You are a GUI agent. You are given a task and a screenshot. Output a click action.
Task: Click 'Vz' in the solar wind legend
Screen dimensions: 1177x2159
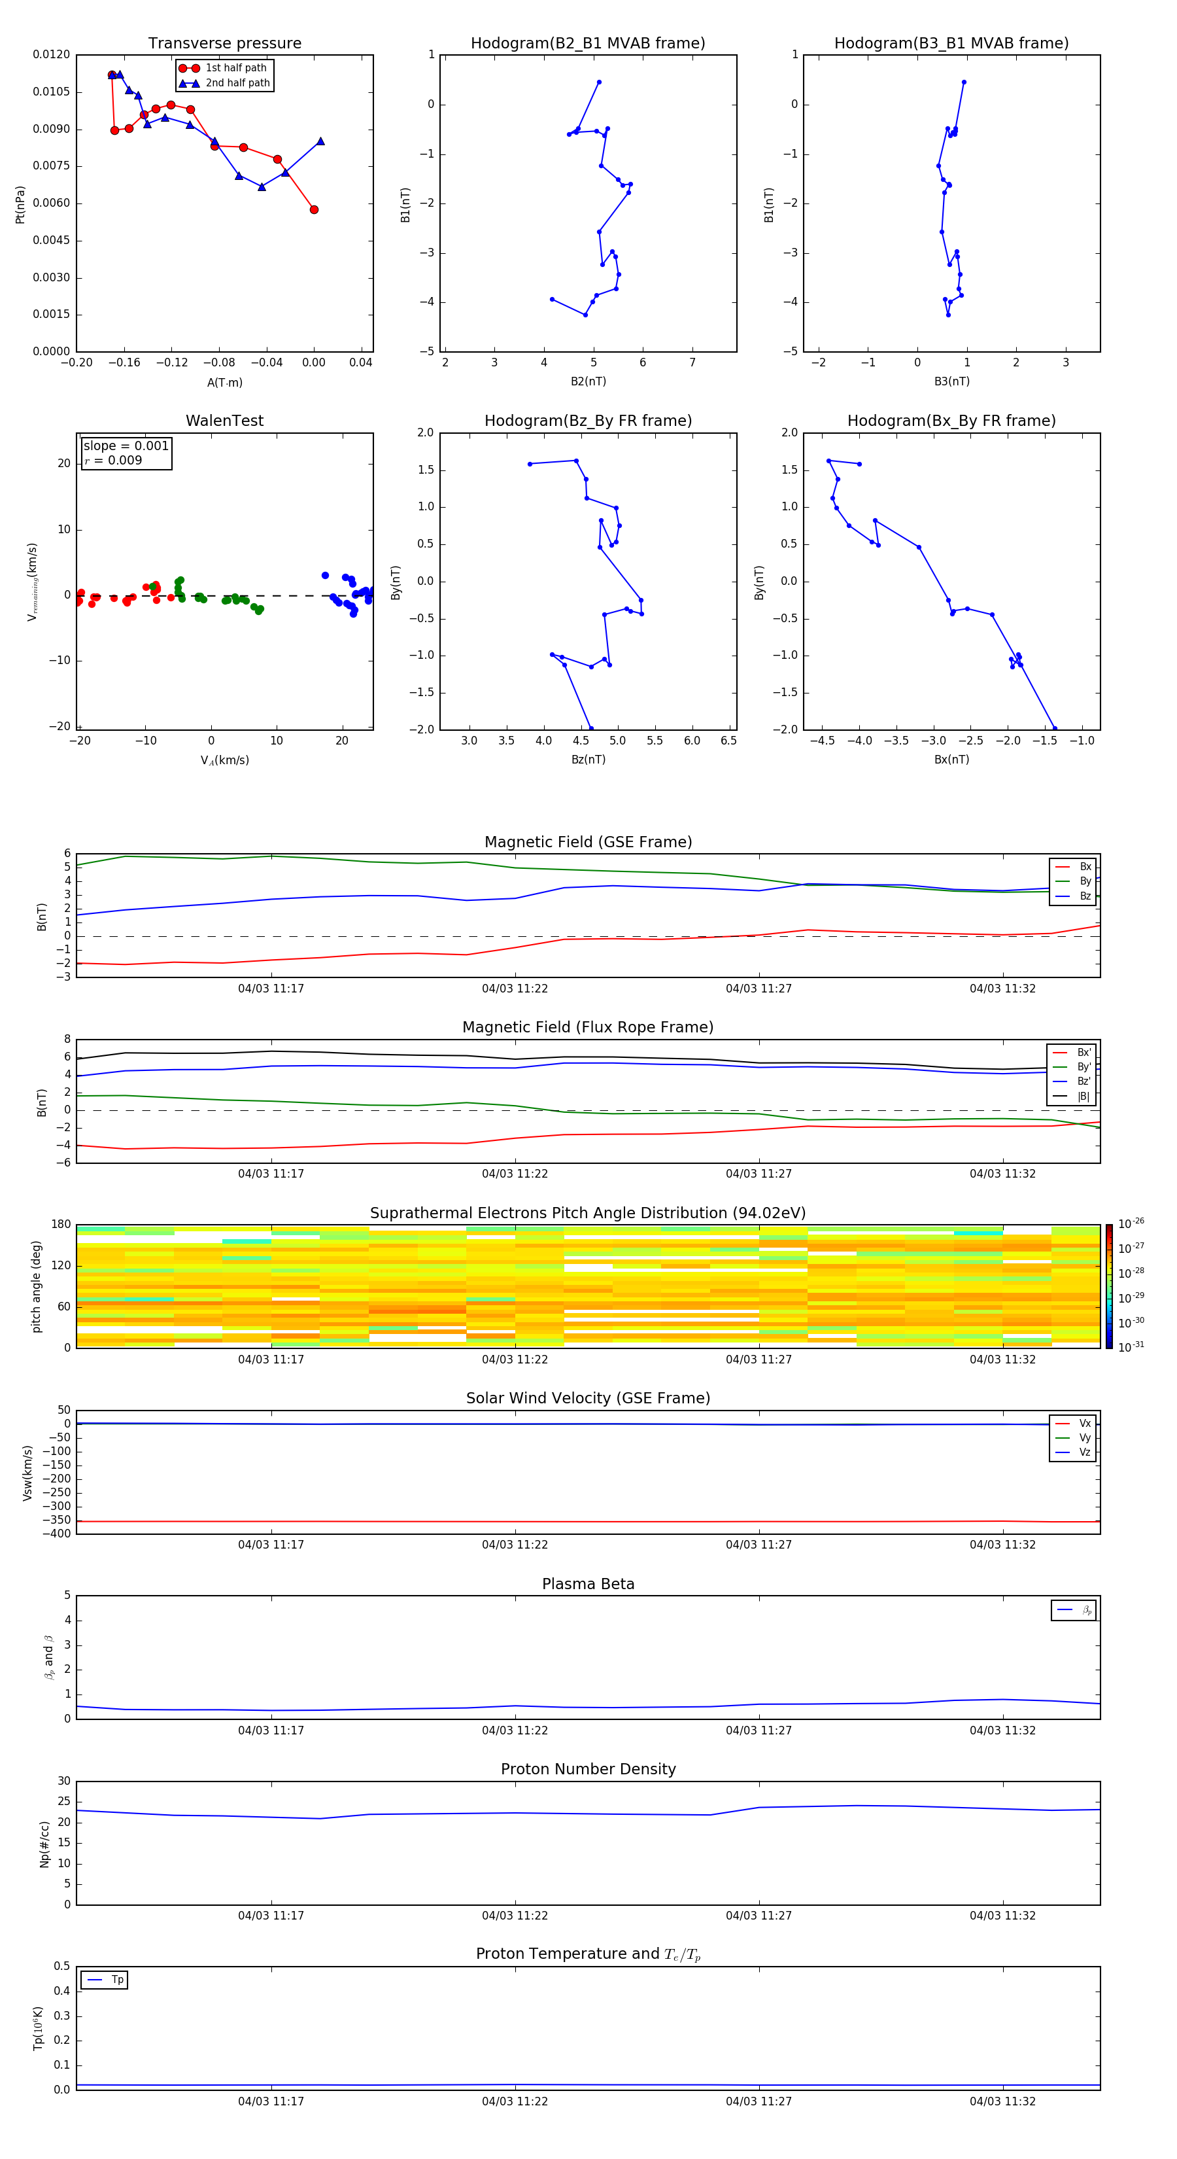click(1085, 1452)
